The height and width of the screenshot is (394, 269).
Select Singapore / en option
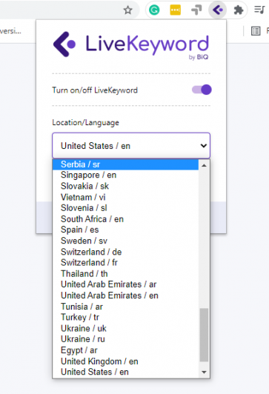(x=125, y=175)
